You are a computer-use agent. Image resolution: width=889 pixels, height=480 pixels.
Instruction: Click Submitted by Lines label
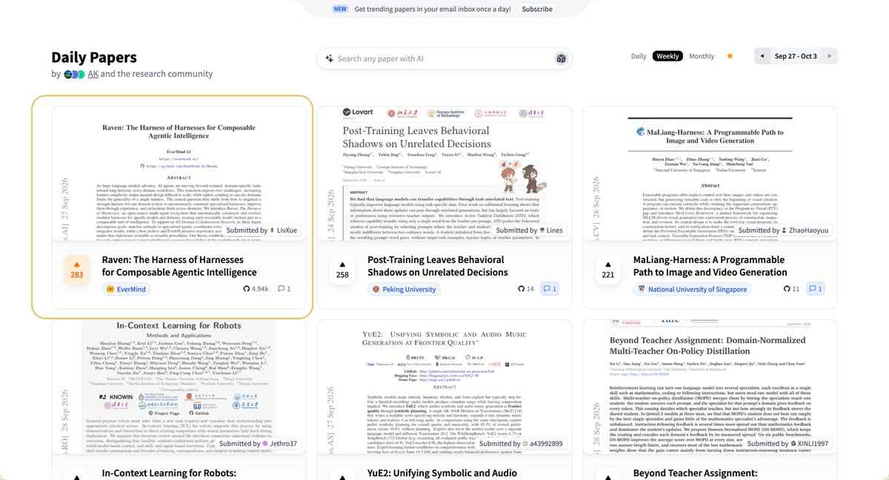tap(529, 230)
